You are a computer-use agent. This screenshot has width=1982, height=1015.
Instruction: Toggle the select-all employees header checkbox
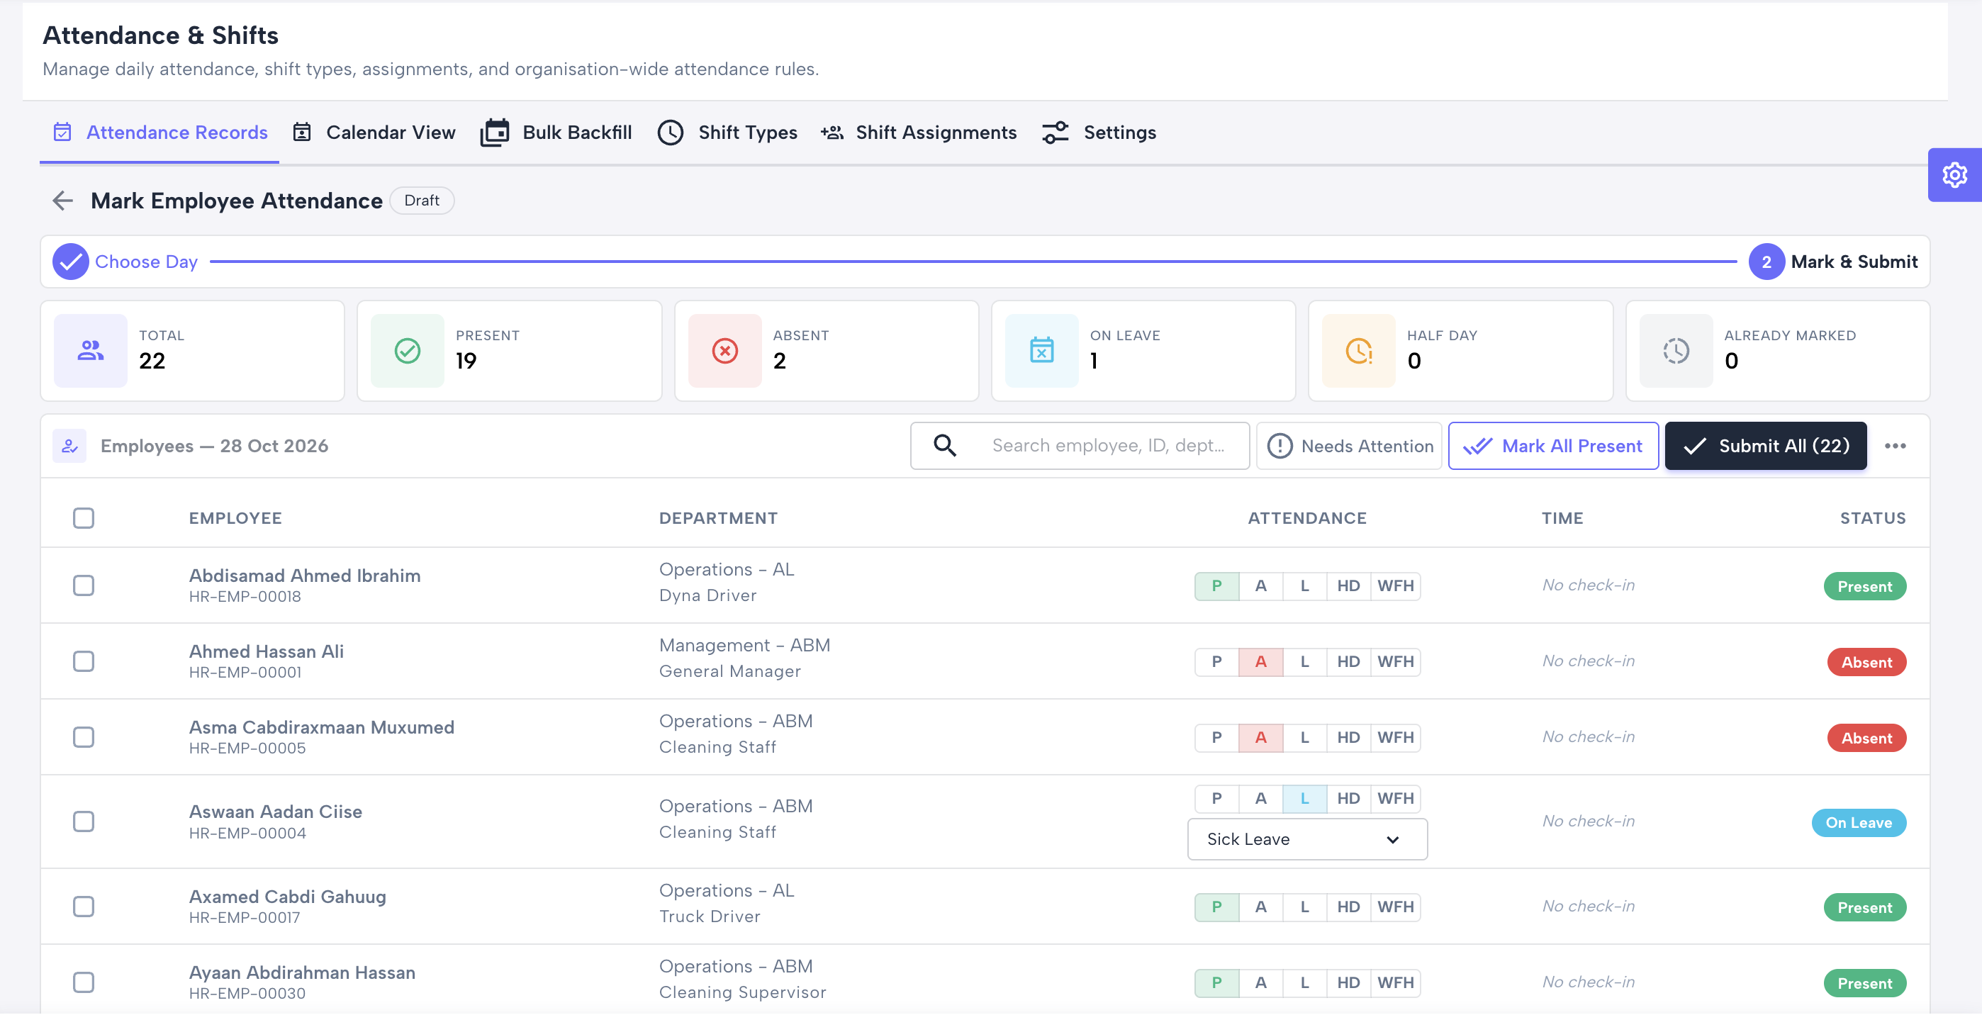(83, 518)
